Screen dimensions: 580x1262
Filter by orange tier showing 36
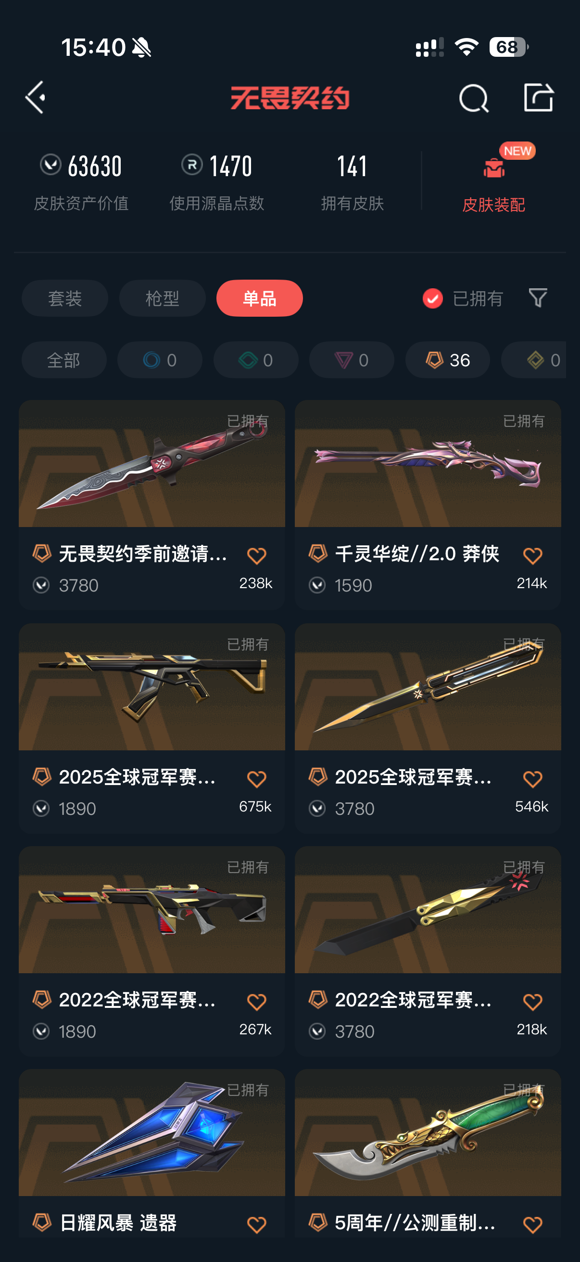(447, 360)
